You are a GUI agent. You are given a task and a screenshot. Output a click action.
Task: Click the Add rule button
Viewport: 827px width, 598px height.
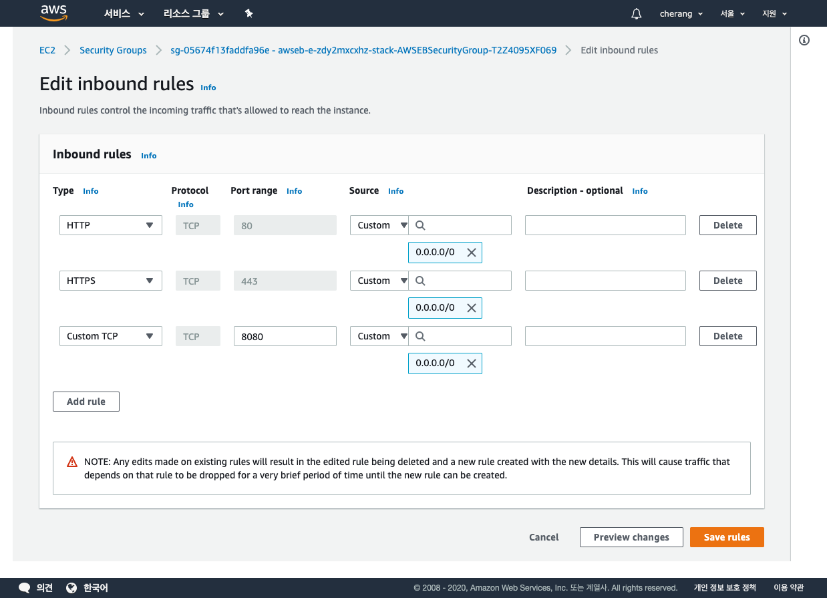point(86,402)
